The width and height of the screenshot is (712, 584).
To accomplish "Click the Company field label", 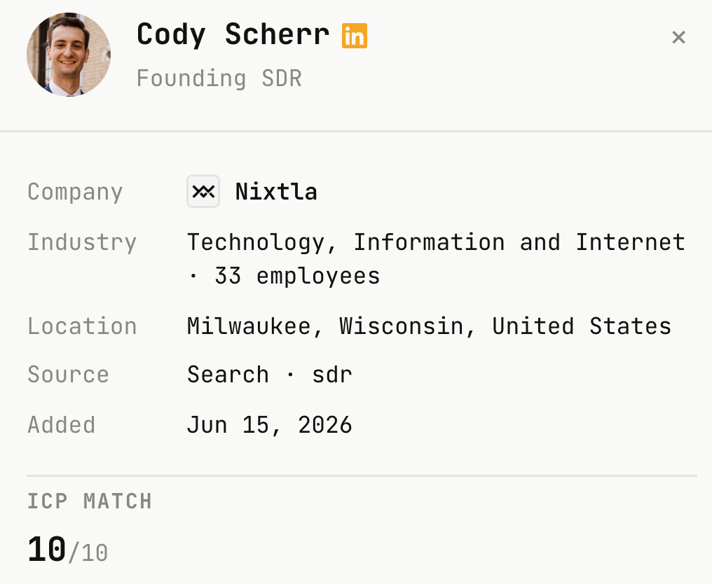I will [75, 192].
